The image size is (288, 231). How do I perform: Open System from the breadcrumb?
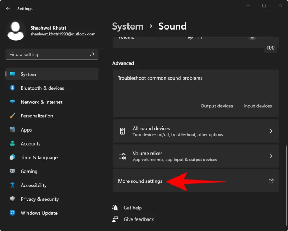click(128, 26)
